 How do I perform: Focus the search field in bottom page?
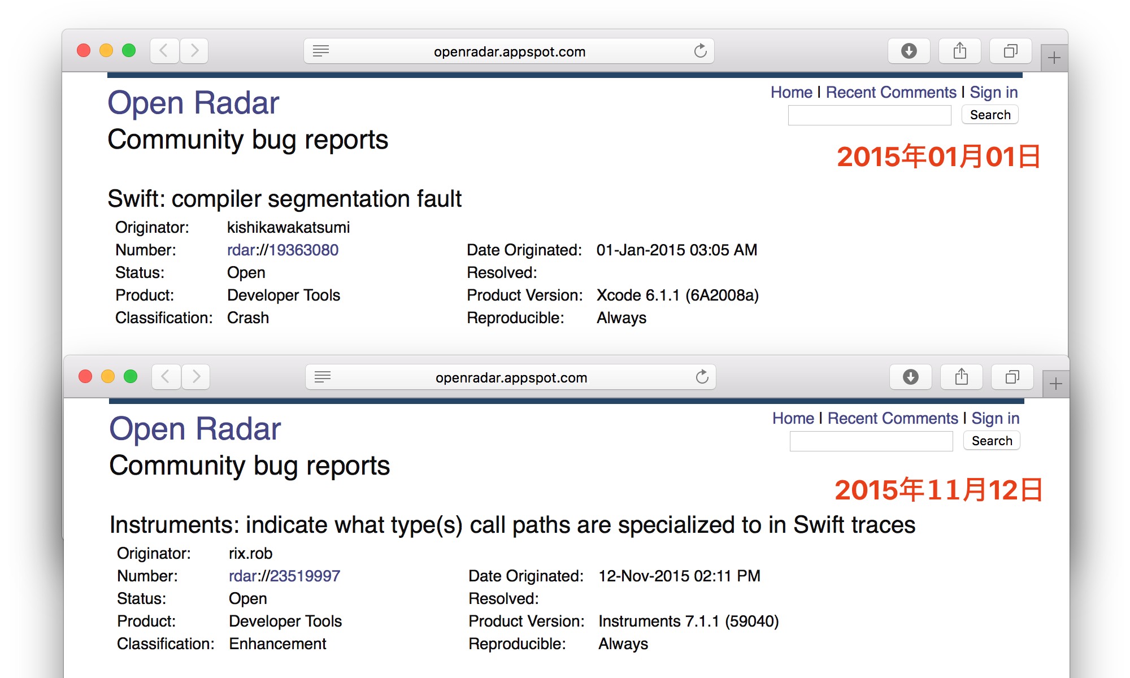(871, 441)
